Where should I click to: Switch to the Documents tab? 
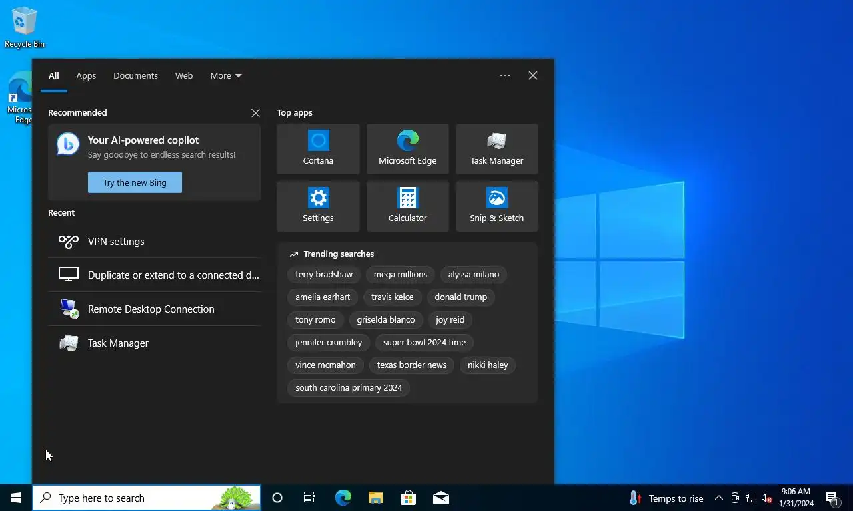135,75
